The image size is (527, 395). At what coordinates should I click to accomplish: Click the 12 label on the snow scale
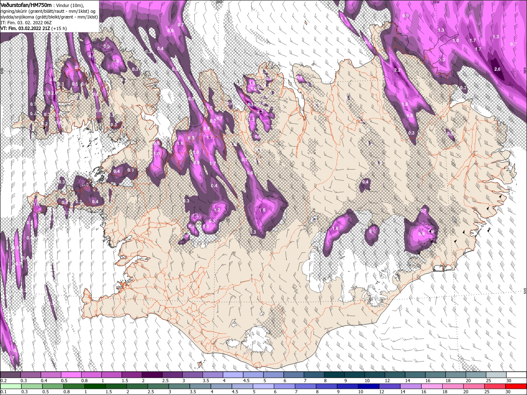(x=387, y=381)
